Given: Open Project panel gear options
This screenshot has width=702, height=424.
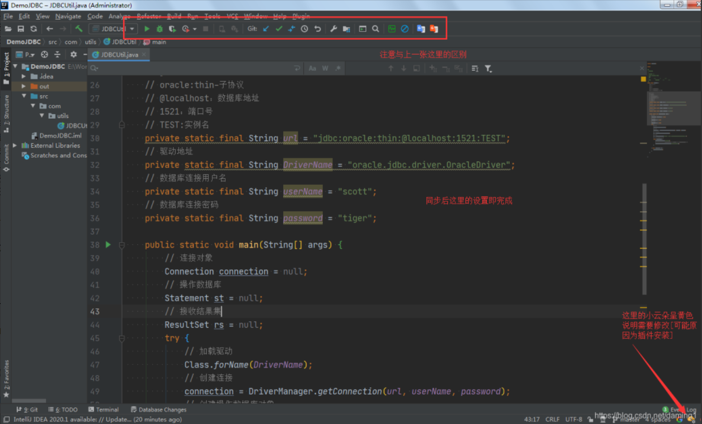Looking at the screenshot, I should [x=73, y=55].
